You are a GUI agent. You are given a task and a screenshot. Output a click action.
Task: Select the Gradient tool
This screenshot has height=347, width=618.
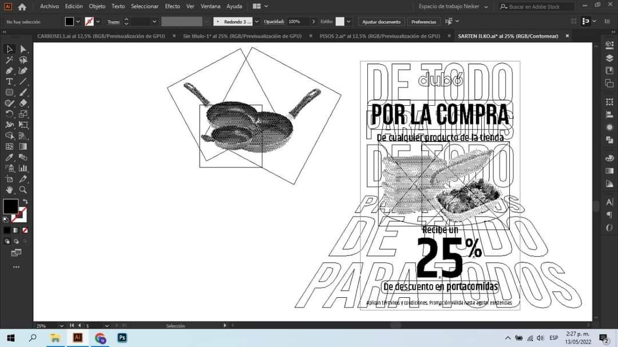(23, 146)
